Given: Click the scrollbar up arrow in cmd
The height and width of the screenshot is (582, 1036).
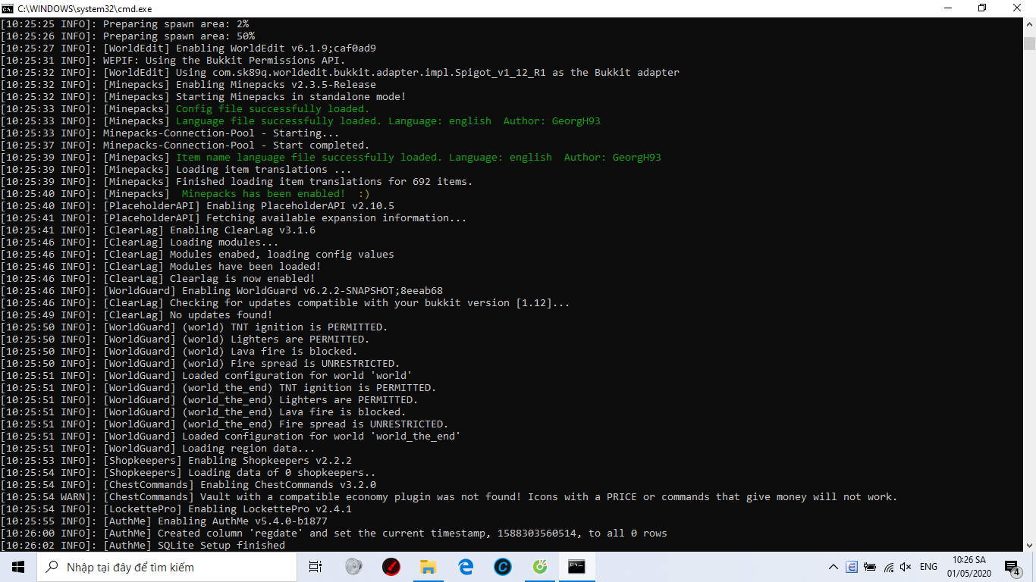Looking at the screenshot, I should click(x=1029, y=23).
